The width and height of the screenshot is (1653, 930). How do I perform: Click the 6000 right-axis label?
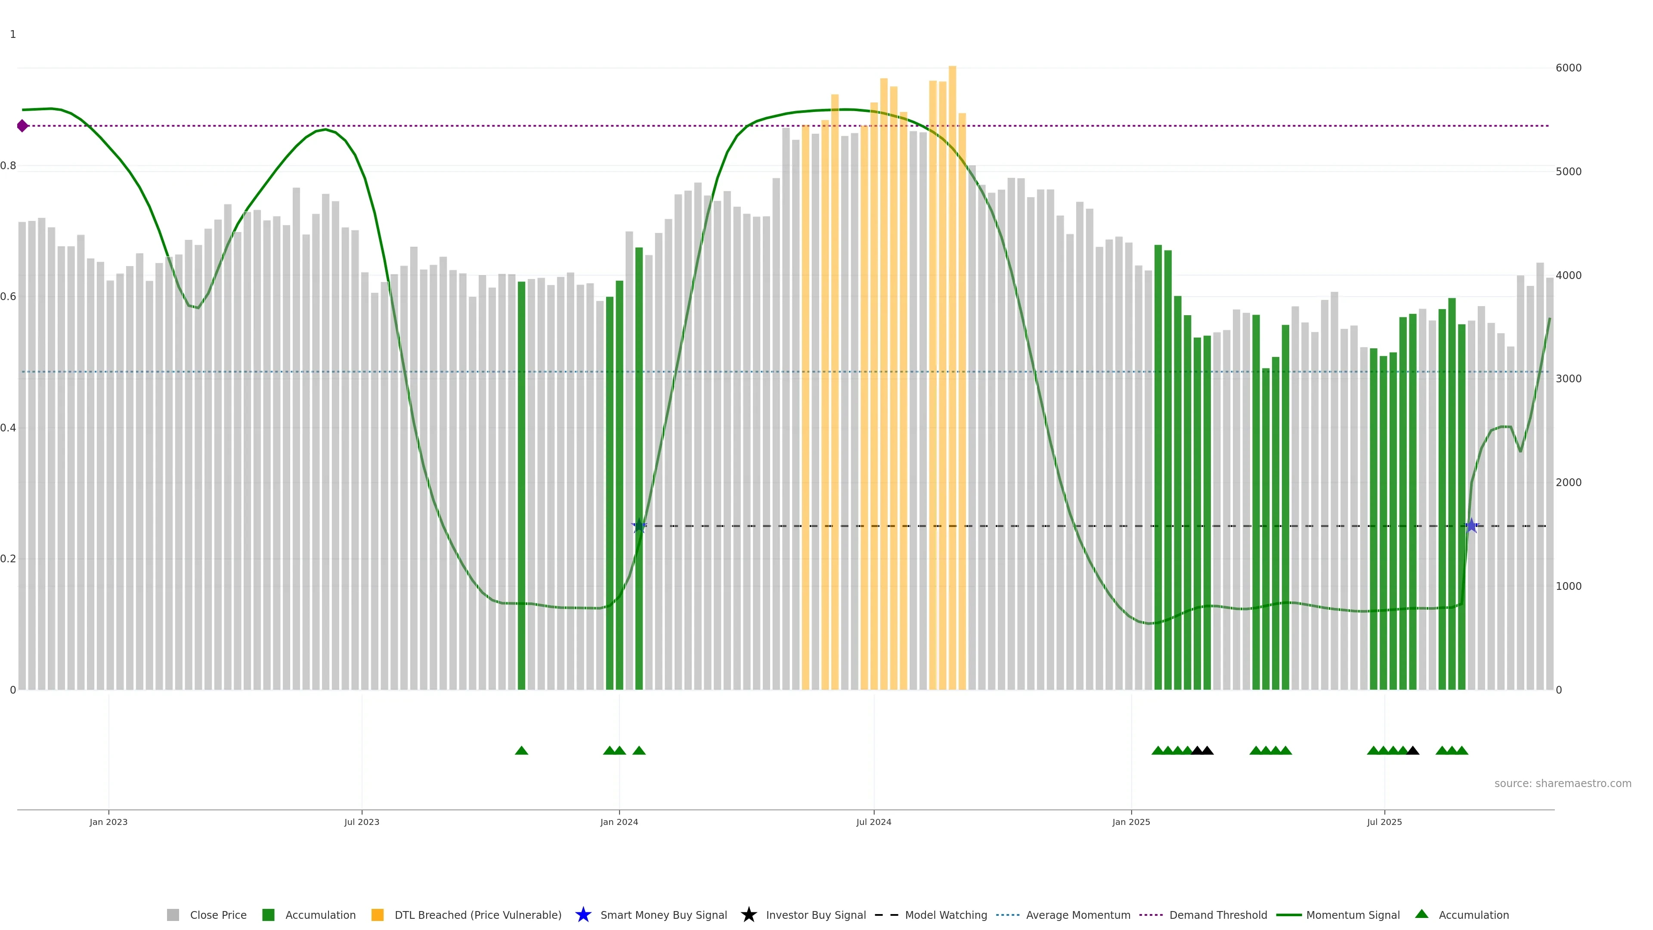[x=1568, y=68]
